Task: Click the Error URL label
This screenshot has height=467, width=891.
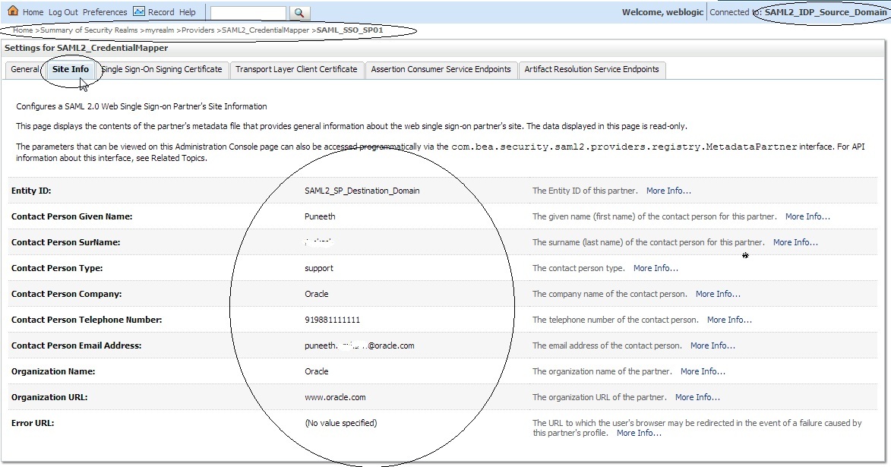Action: click(33, 423)
